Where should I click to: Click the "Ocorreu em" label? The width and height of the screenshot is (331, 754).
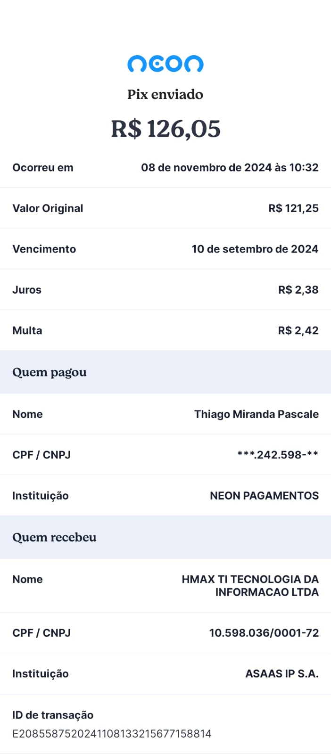[43, 167]
